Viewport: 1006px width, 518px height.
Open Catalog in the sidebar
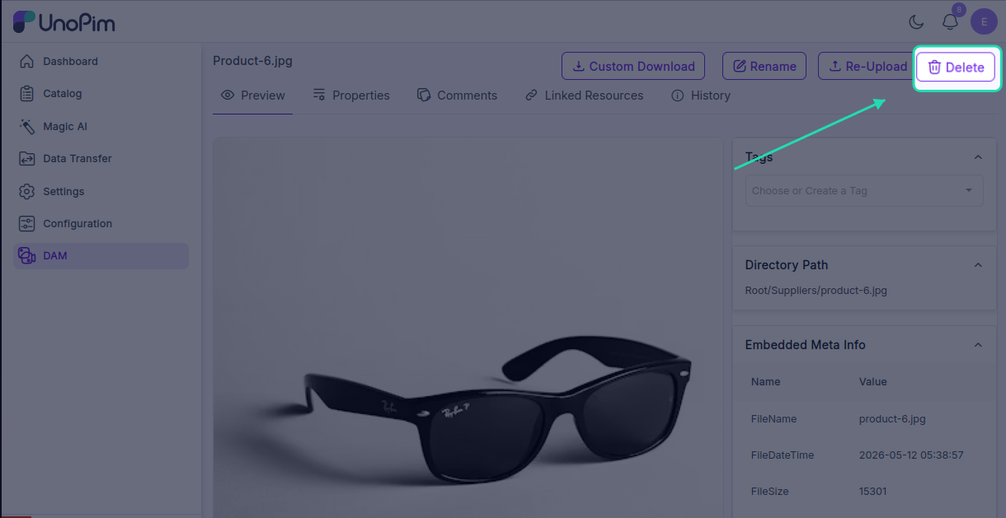pyautogui.click(x=101, y=94)
